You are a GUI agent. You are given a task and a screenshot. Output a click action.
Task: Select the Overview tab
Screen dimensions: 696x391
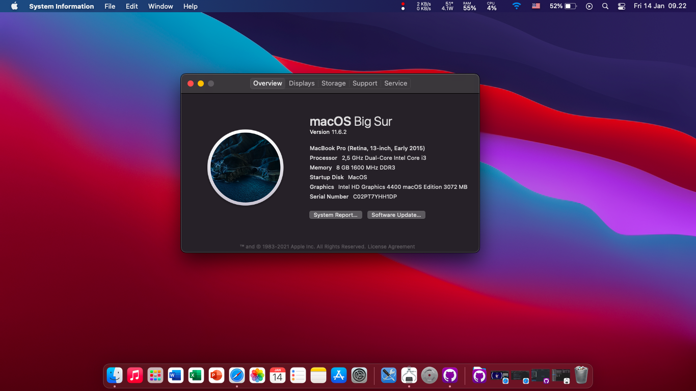point(267,83)
